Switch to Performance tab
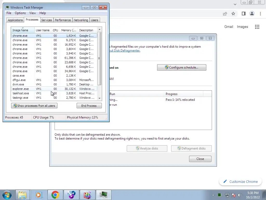Screen dimensions: 266x200 pos(63,20)
